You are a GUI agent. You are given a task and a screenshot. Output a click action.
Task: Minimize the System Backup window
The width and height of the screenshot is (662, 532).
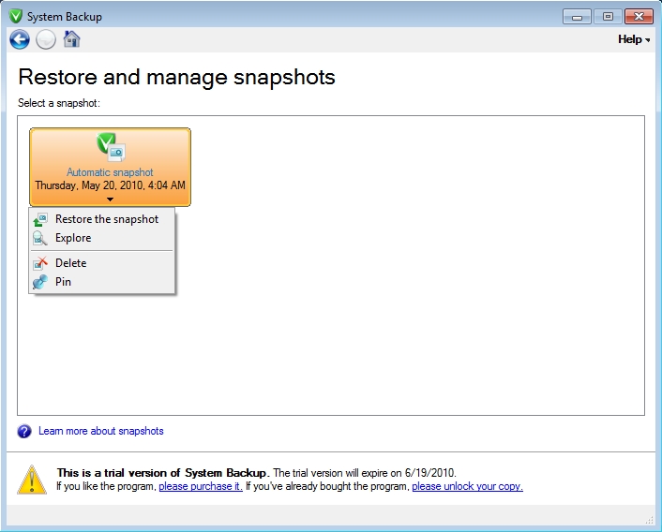pos(577,17)
